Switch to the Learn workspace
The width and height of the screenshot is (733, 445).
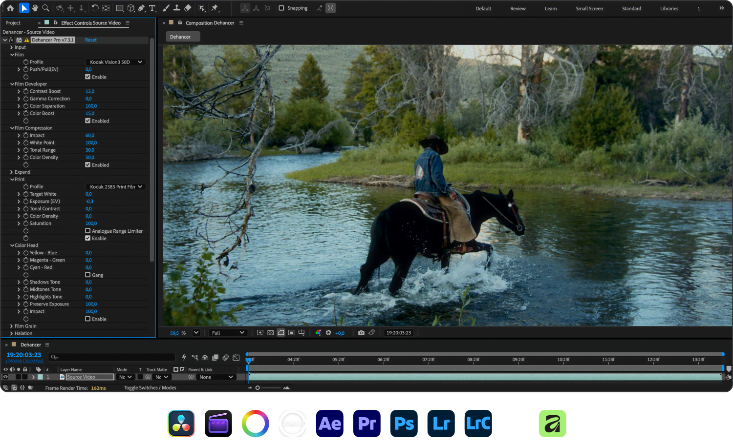coord(551,8)
